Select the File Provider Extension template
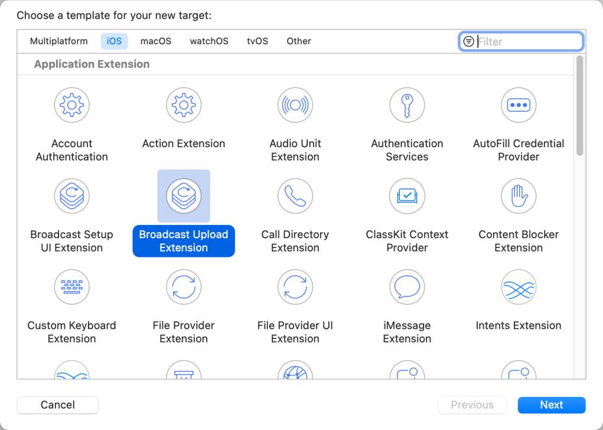The image size is (603, 430). click(x=183, y=303)
